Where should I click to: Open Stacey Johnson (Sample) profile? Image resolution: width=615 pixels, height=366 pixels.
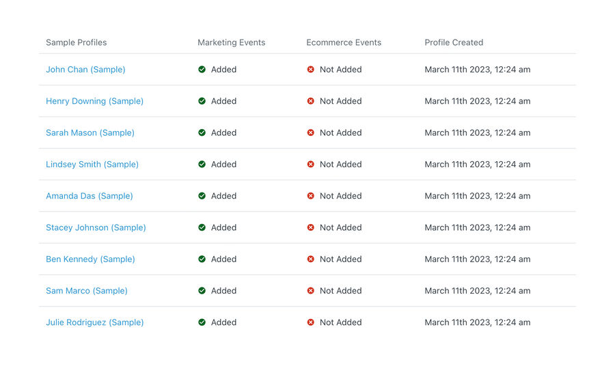[96, 227]
